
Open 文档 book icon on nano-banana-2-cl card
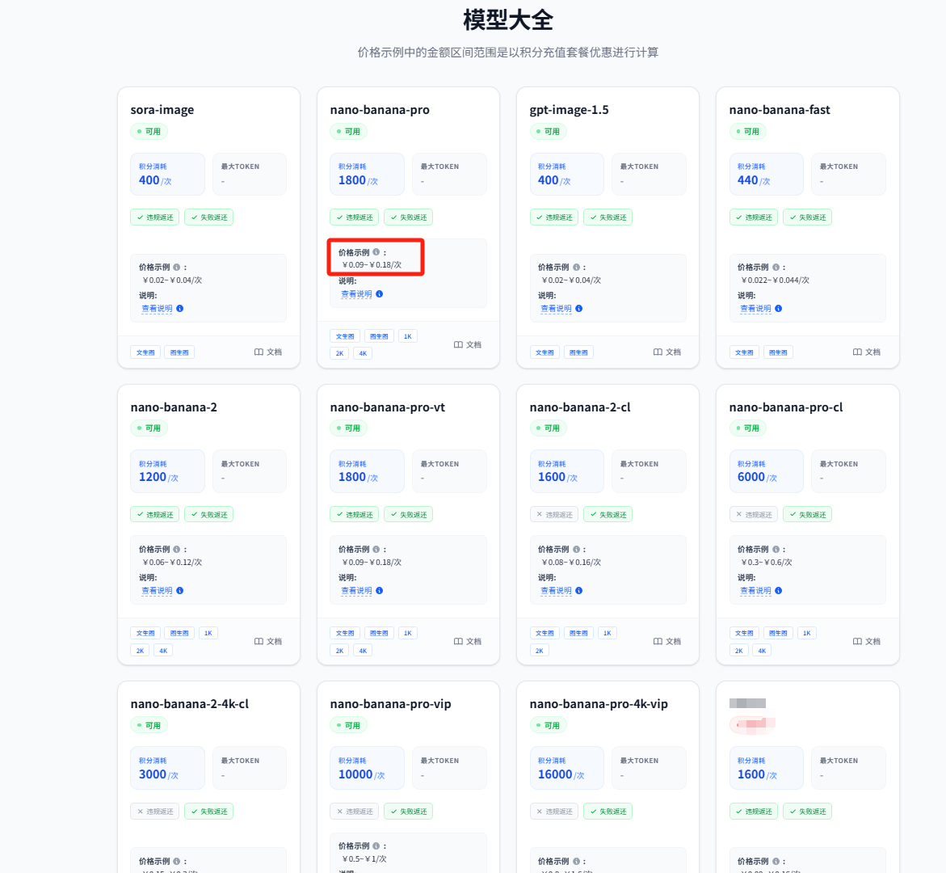658,642
